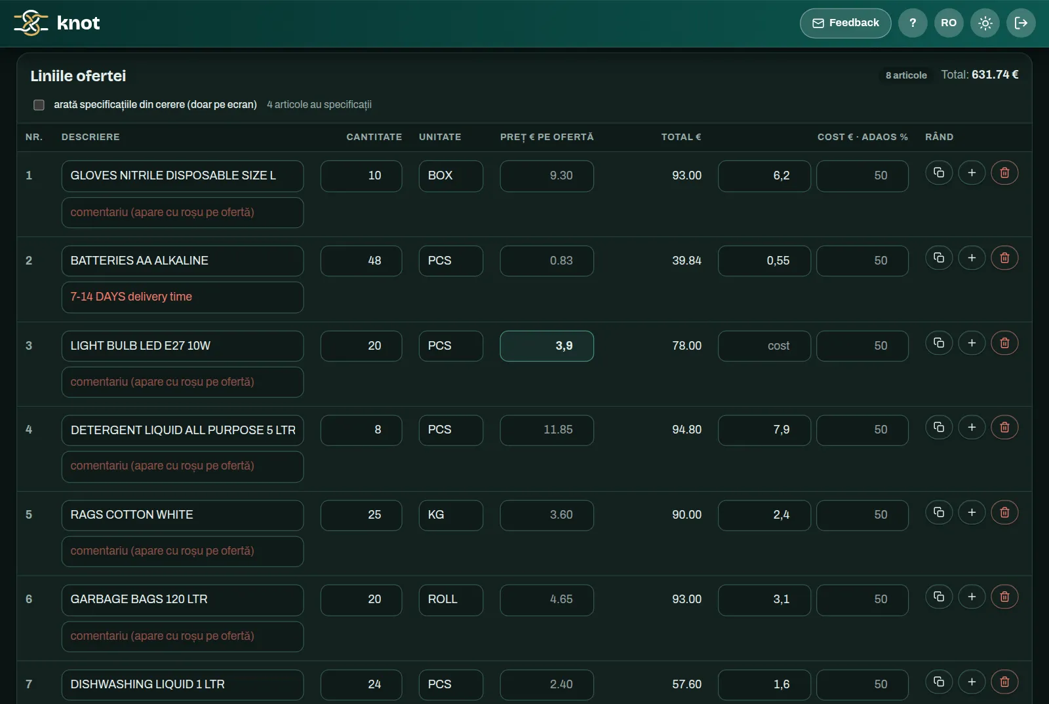Switch language with the RO button
The image size is (1049, 704).
[949, 23]
